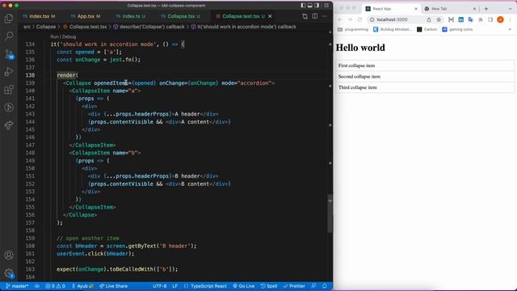The image size is (517, 291).
Task: Toggle the secondary side bar
Action: pos(317,6)
